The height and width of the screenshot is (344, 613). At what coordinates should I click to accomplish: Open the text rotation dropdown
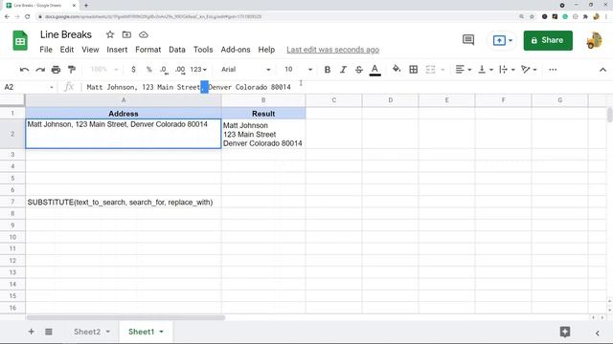point(529,70)
